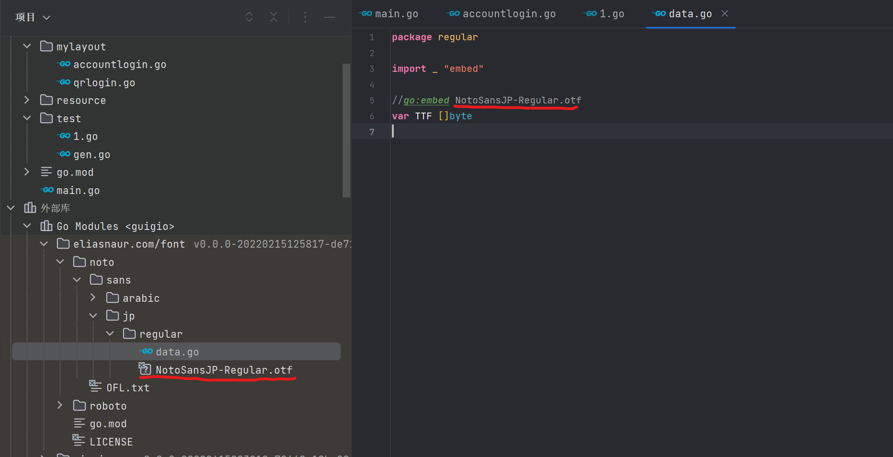Collapse the test folder
The image size is (893, 457).
(x=27, y=118)
